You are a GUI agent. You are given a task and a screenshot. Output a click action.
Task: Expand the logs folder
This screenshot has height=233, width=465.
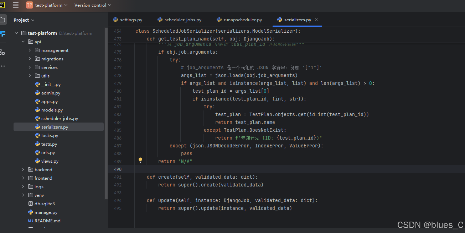click(x=23, y=186)
